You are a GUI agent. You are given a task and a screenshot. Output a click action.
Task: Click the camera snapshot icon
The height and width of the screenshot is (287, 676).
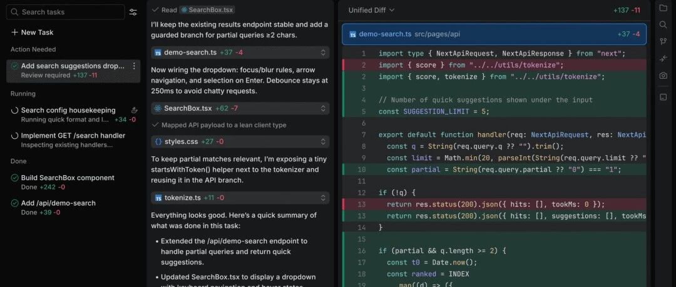pos(663,76)
